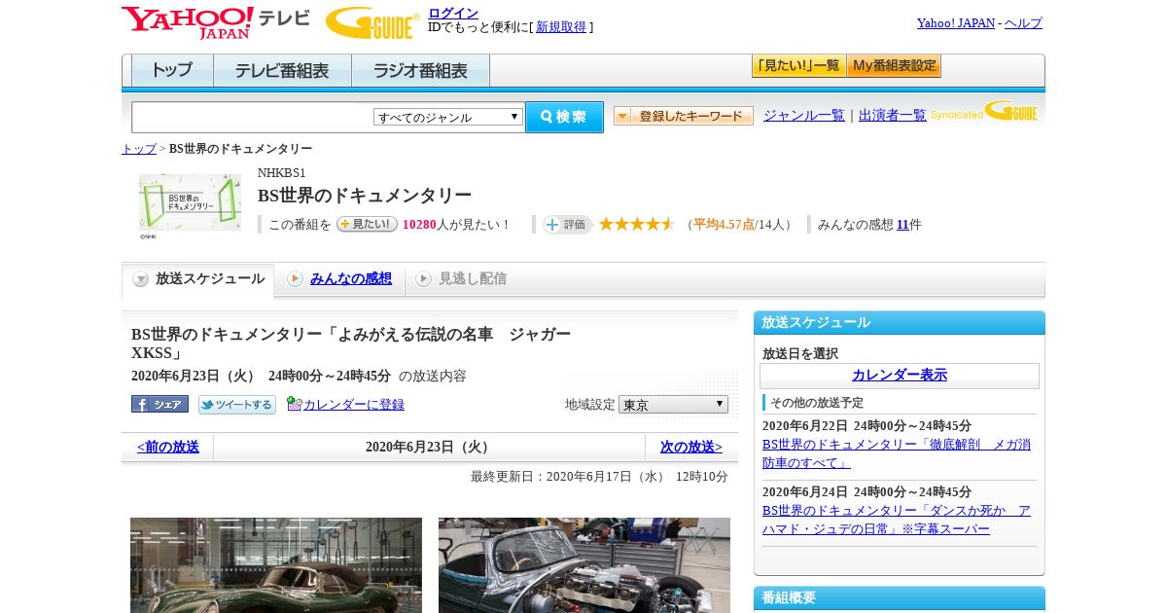Screen dimensions: 1167x613
Task: Click the 放送スケジュール panel header
Action: pyautogui.click(x=900, y=323)
